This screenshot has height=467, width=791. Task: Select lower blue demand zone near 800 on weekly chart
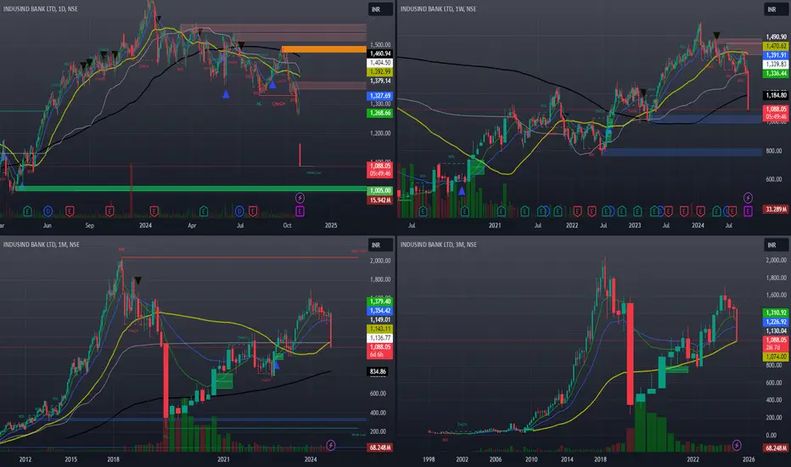681,152
